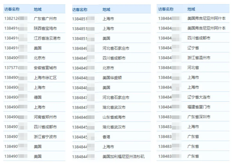Select 地域 header above 广东省广州市
The image size is (233, 164).
click(38, 9)
